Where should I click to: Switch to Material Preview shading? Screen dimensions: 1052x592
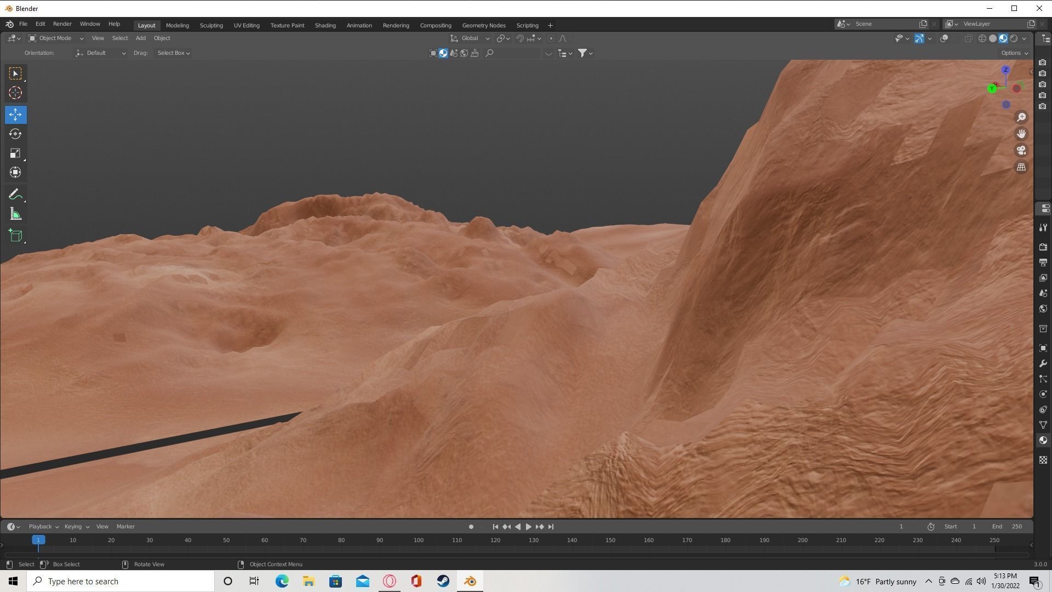pos(1003,38)
